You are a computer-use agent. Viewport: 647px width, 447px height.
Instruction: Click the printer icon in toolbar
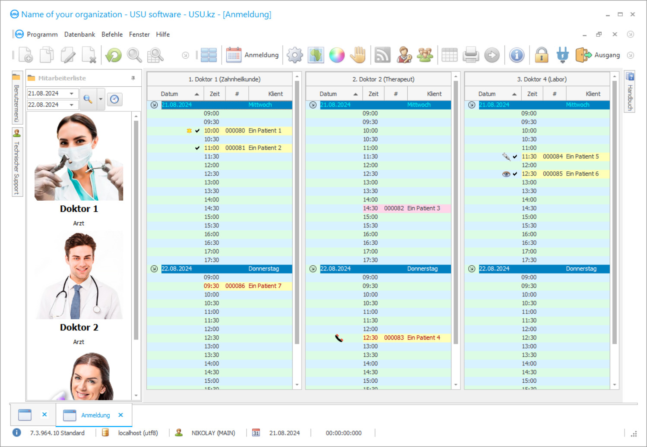(x=471, y=55)
